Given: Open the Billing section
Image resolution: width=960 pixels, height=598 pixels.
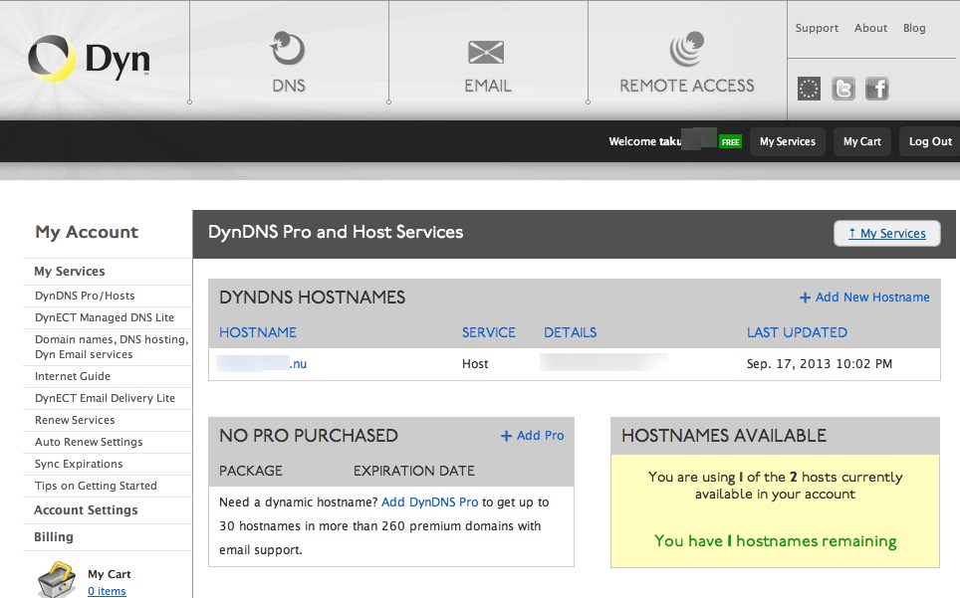Looking at the screenshot, I should point(53,537).
